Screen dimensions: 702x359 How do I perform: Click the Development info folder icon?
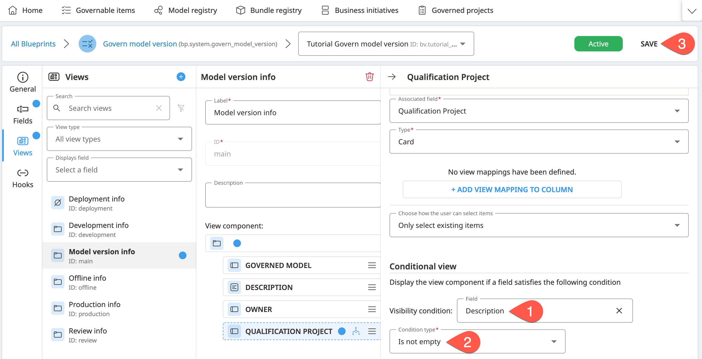click(x=58, y=229)
